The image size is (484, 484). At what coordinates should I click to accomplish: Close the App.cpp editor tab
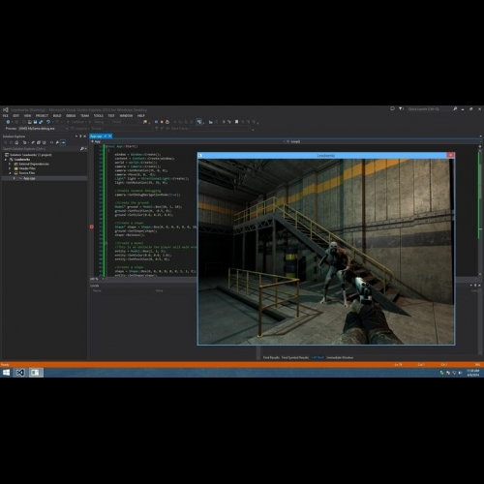110,136
